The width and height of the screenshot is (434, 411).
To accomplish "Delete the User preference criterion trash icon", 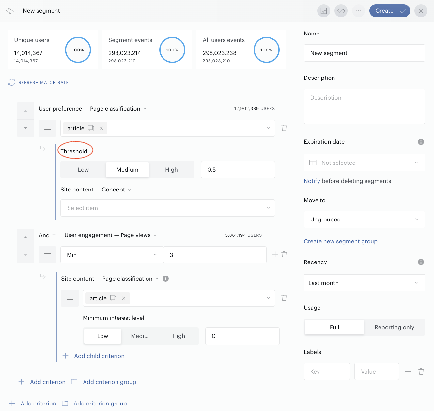I will pos(284,128).
